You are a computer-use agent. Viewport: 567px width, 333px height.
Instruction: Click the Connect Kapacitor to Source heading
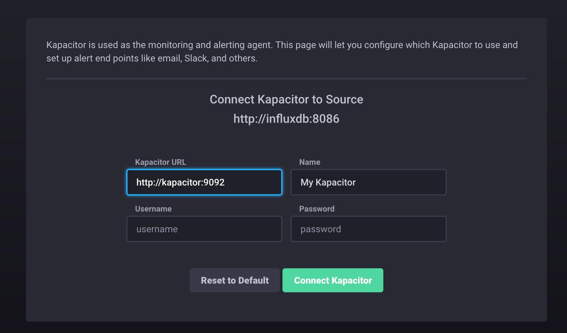pyautogui.click(x=287, y=99)
